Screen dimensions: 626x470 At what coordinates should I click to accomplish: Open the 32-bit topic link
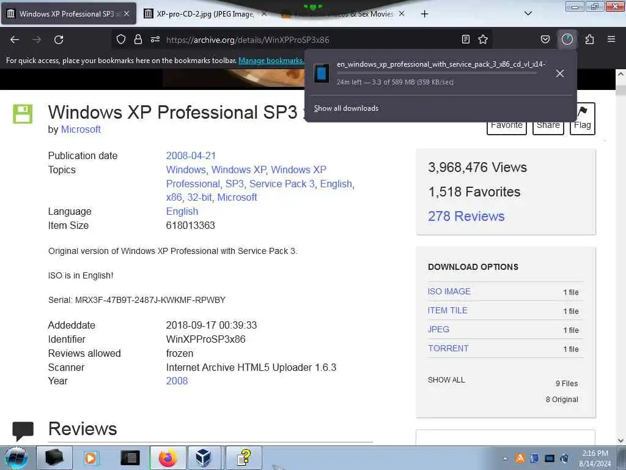(x=201, y=198)
